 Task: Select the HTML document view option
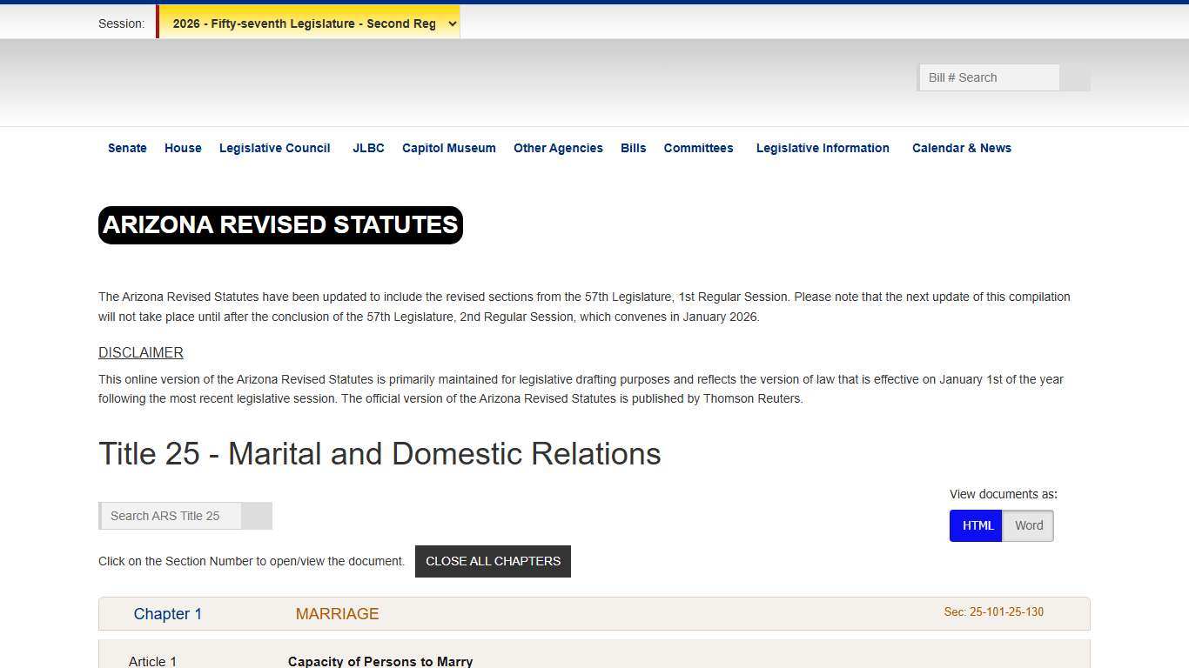point(976,525)
